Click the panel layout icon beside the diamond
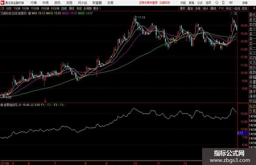The width and height of the screenshot is (256, 165). click(235, 14)
